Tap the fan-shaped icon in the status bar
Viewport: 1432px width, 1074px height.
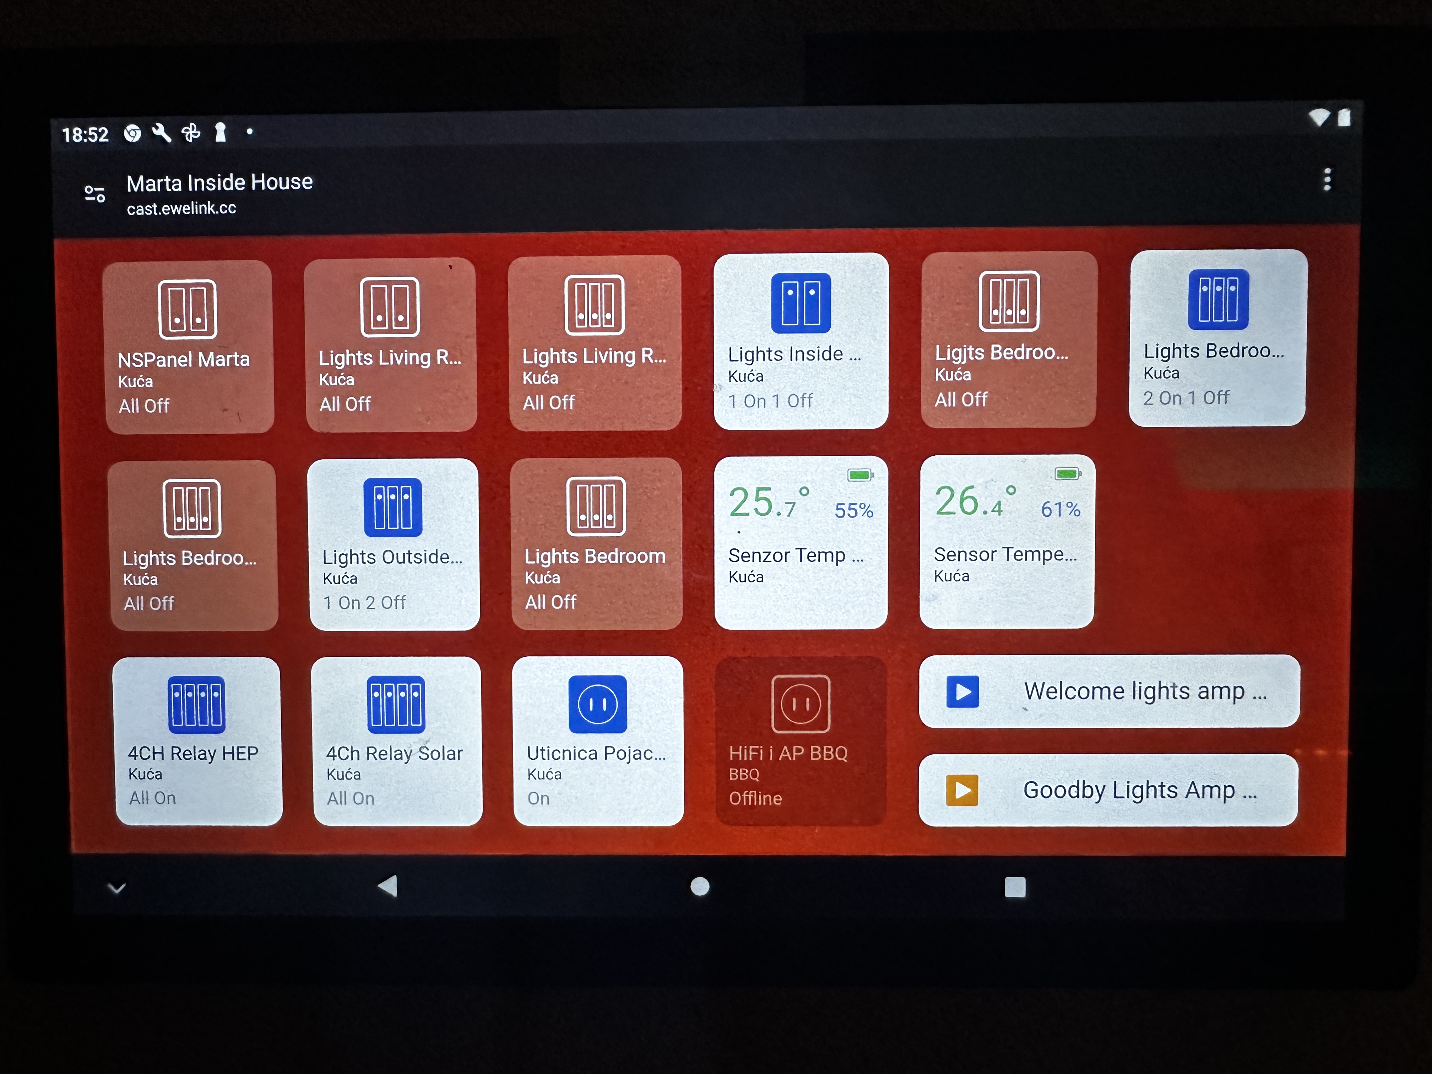tap(191, 132)
